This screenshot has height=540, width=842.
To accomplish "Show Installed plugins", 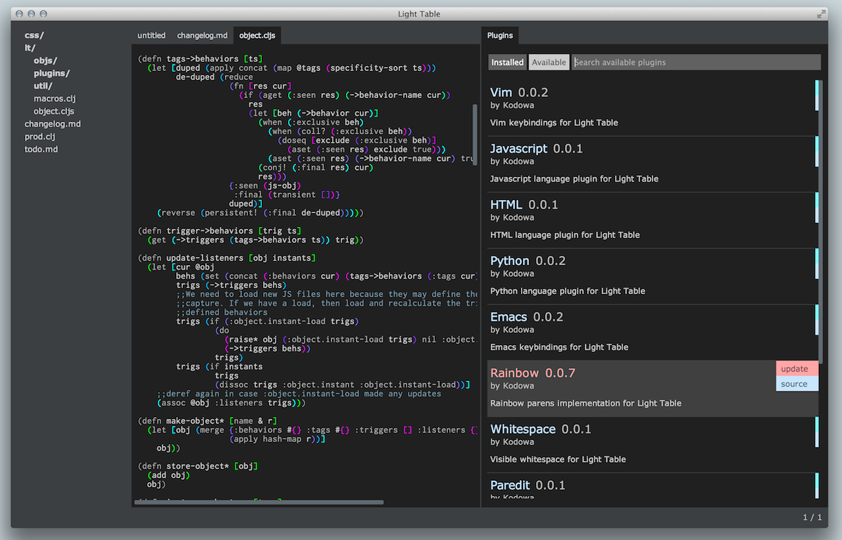I will (x=507, y=62).
